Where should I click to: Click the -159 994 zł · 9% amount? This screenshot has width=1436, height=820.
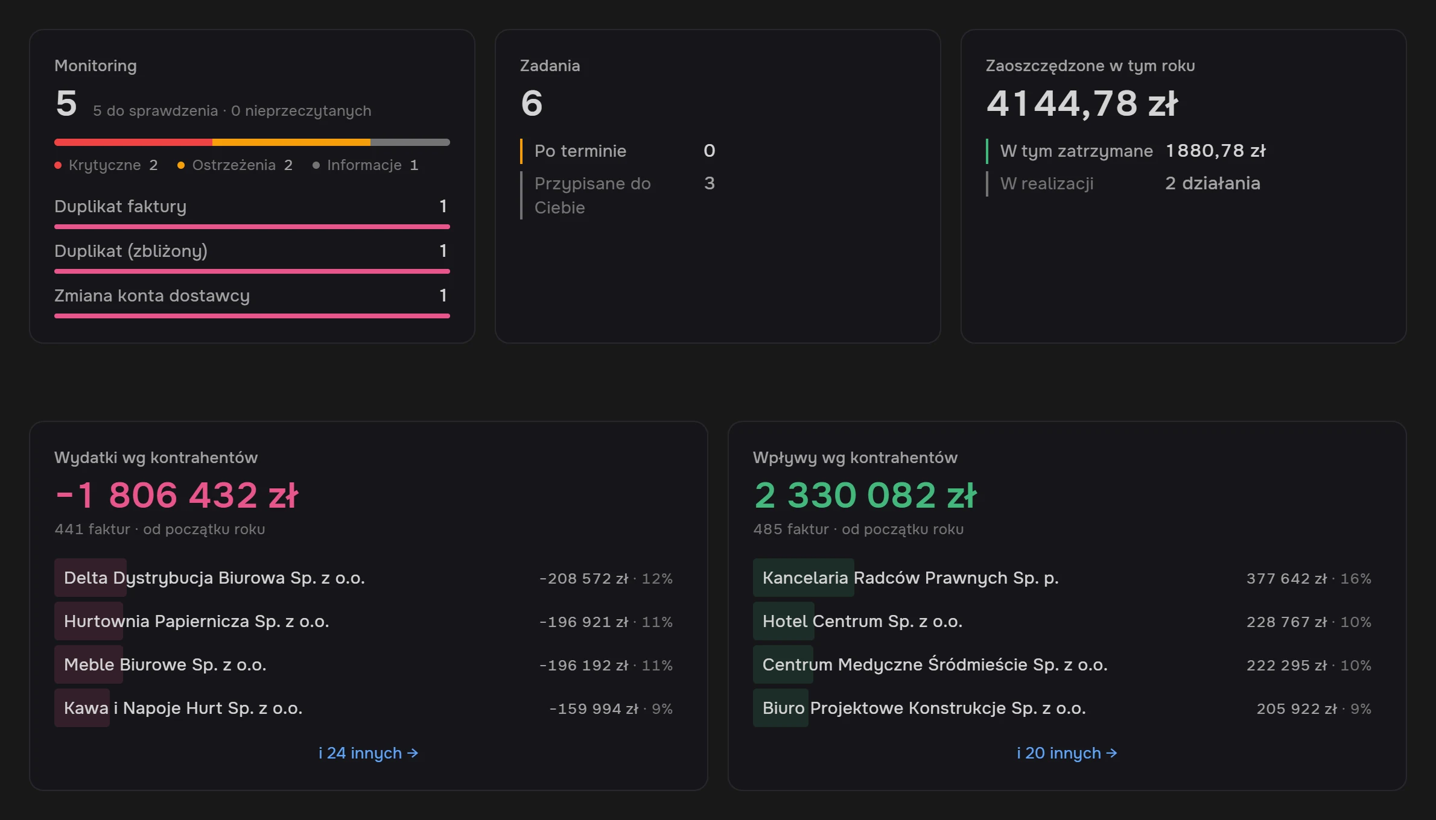tap(611, 708)
